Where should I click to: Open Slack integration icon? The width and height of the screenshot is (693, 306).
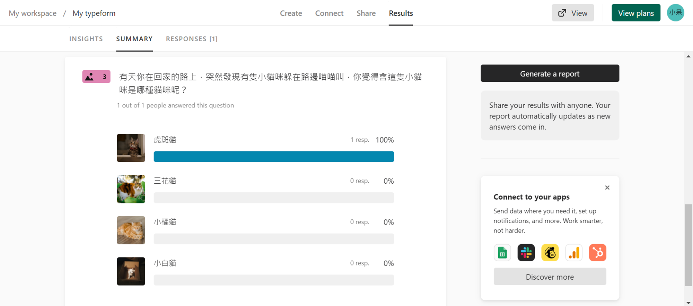click(526, 253)
